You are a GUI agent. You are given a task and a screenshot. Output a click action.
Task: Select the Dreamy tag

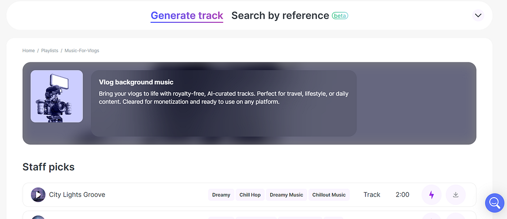pos(221,195)
